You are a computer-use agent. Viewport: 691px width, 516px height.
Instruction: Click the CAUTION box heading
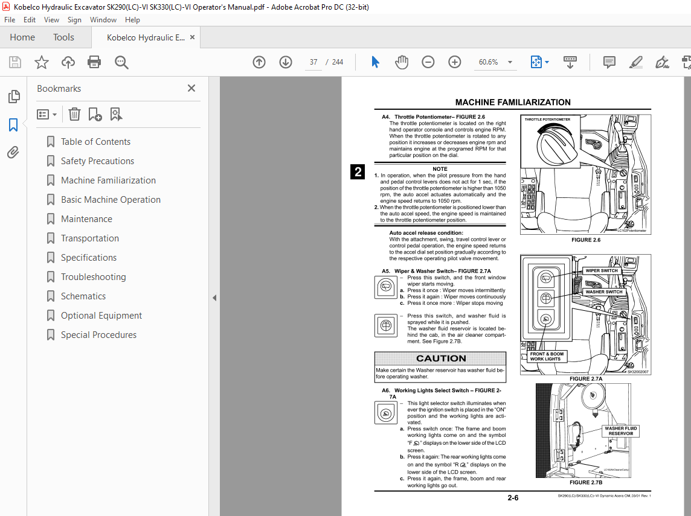click(x=441, y=358)
